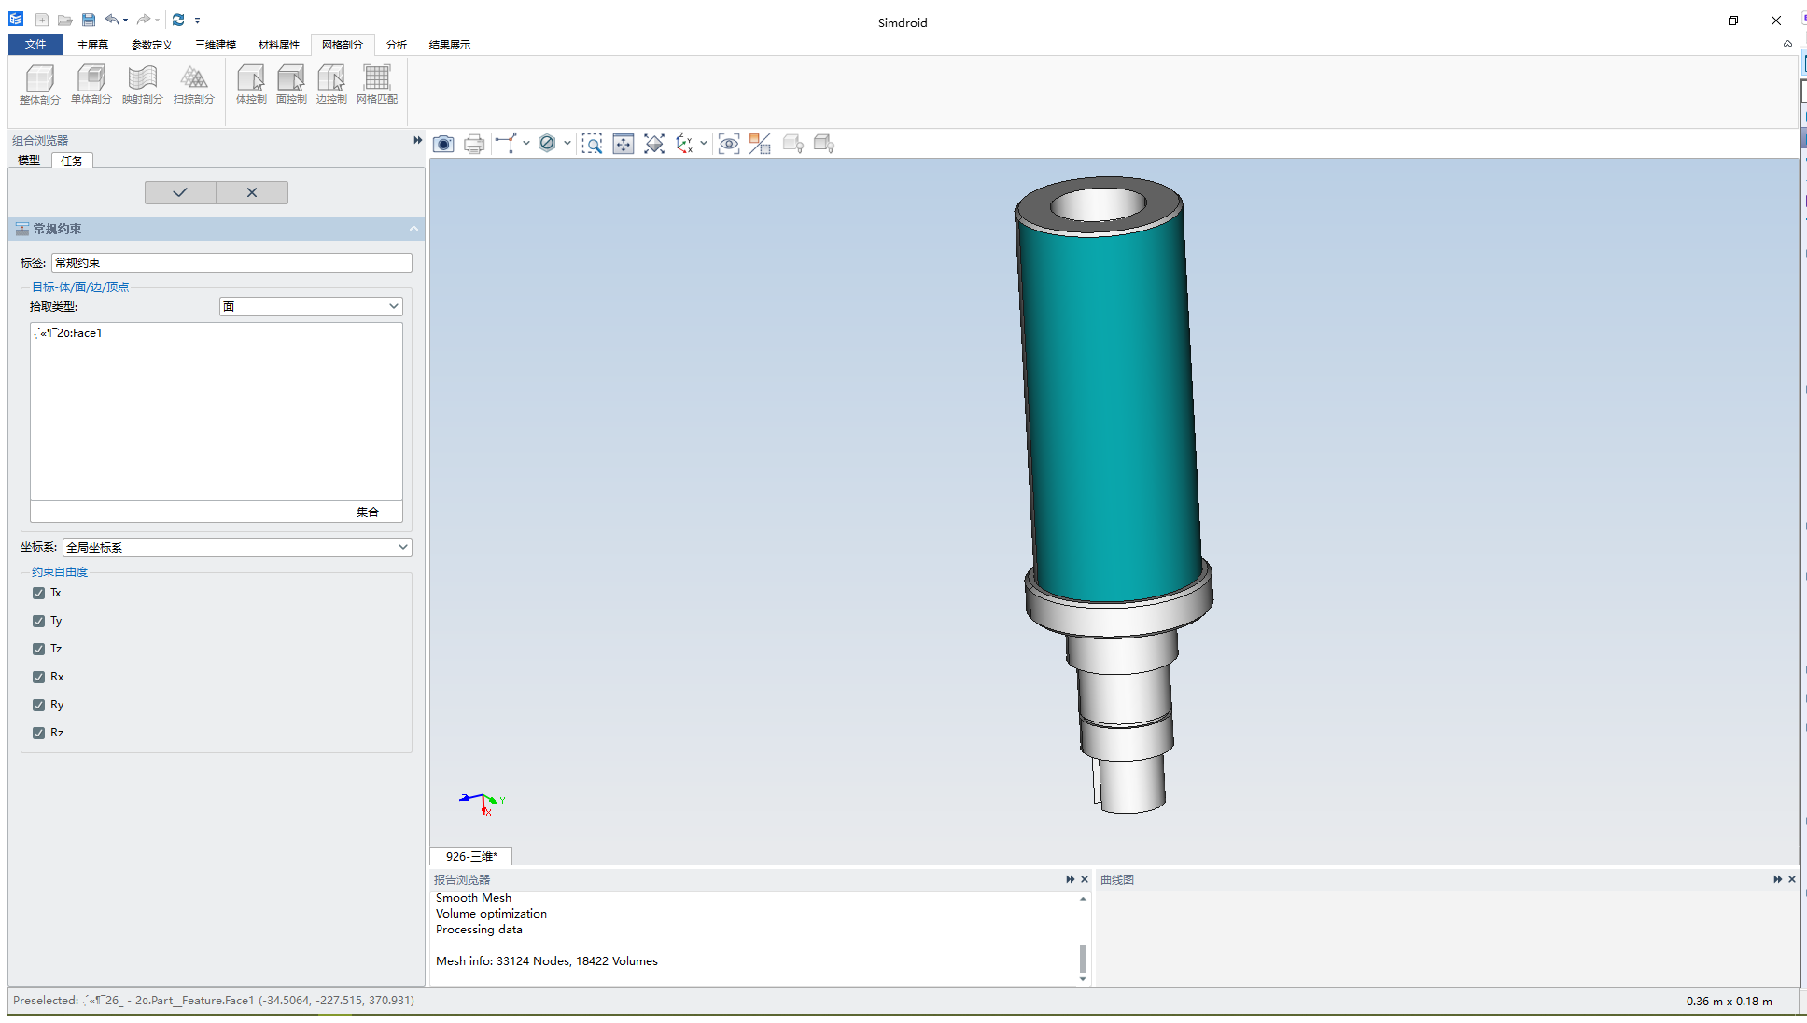Switch to the 三维建模 ribbon tab
1807x1023 pixels.
pyautogui.click(x=215, y=45)
